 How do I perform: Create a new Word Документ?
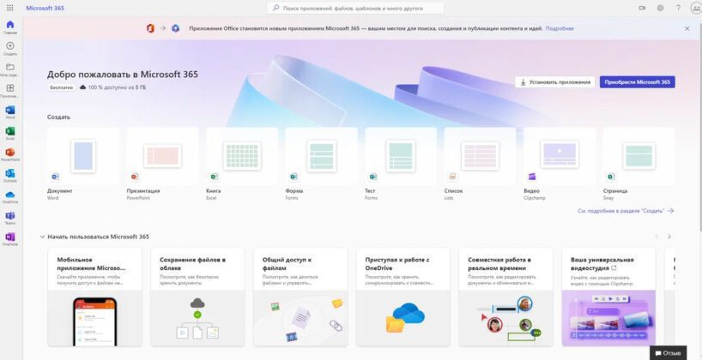tap(83, 164)
